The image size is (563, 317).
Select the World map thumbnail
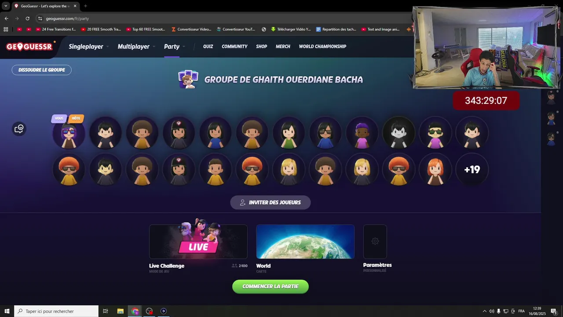[305, 241]
